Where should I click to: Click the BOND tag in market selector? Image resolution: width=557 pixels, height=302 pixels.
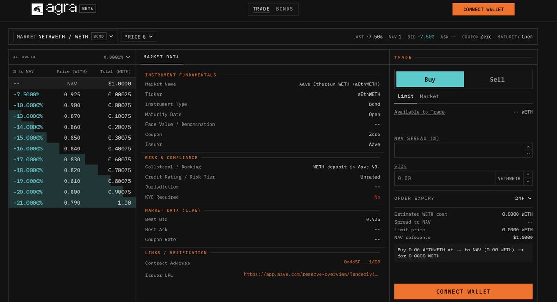(x=99, y=37)
